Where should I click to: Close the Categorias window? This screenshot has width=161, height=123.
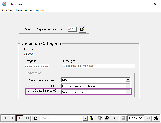[155, 4]
